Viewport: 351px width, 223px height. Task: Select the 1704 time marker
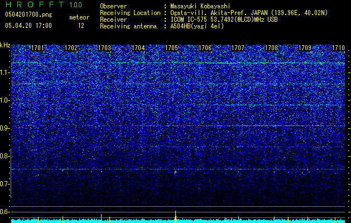point(138,48)
